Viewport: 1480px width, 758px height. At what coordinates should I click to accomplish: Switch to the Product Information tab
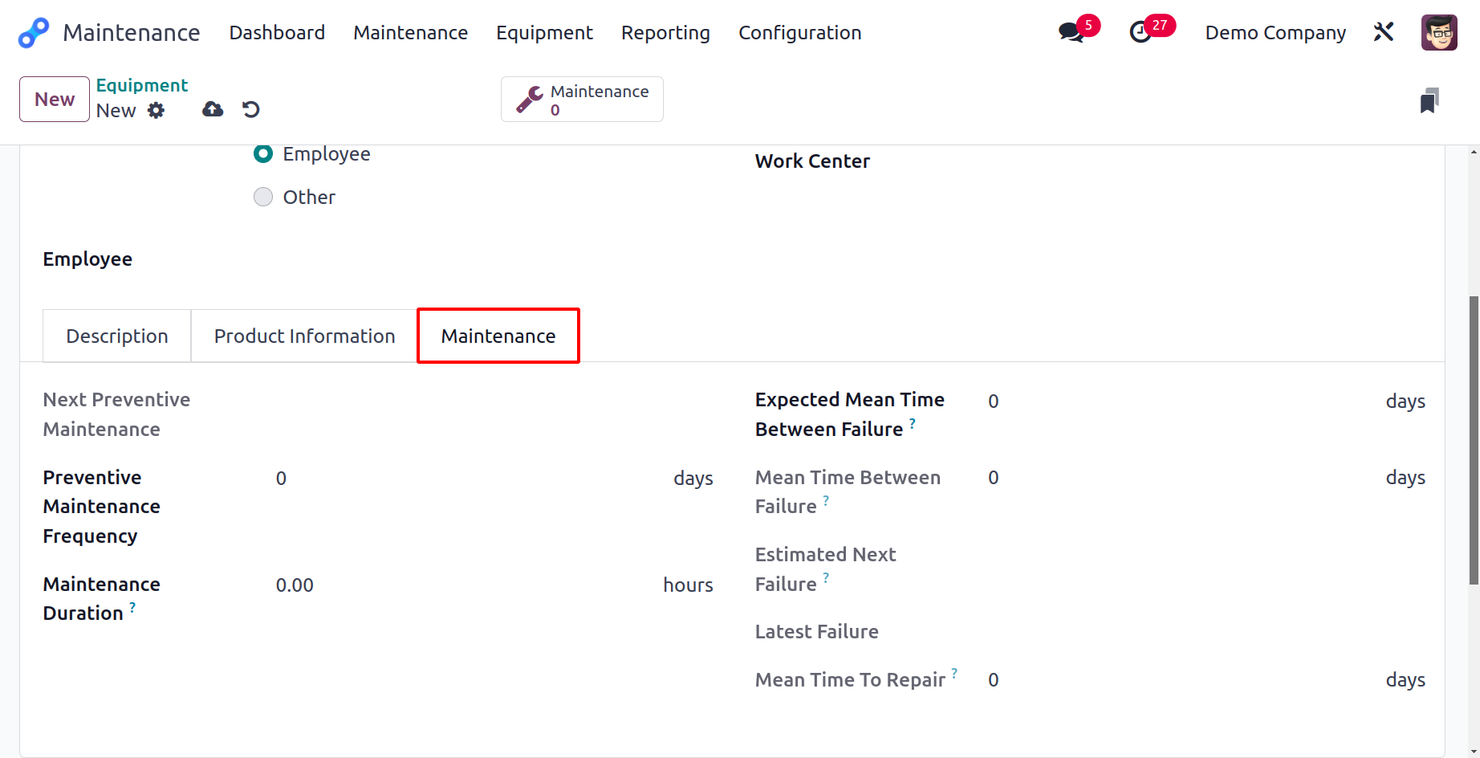coord(304,336)
